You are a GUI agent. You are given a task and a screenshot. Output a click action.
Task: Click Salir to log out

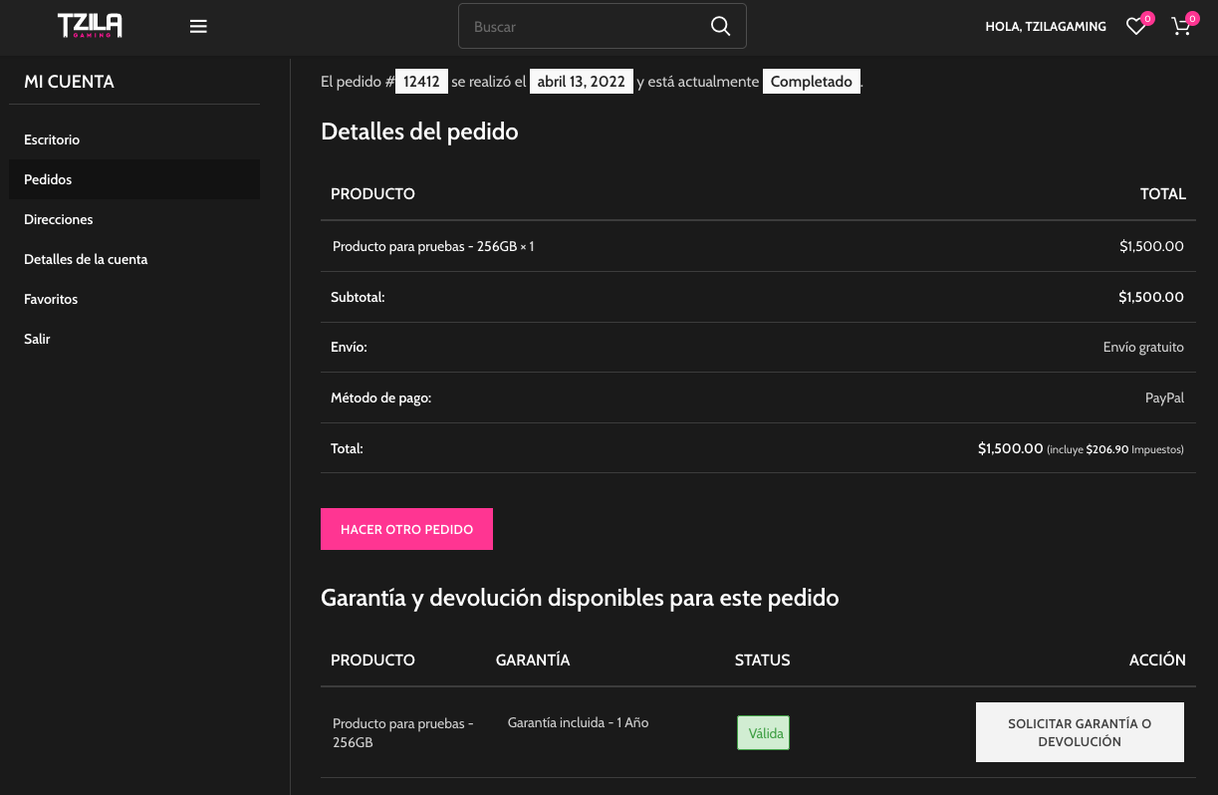click(x=37, y=339)
